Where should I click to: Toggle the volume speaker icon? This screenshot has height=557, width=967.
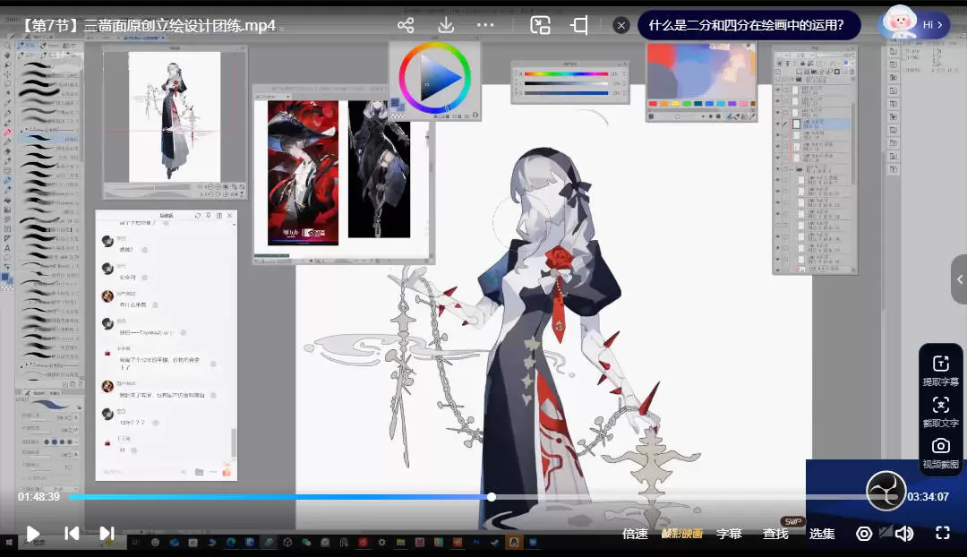[x=904, y=534]
